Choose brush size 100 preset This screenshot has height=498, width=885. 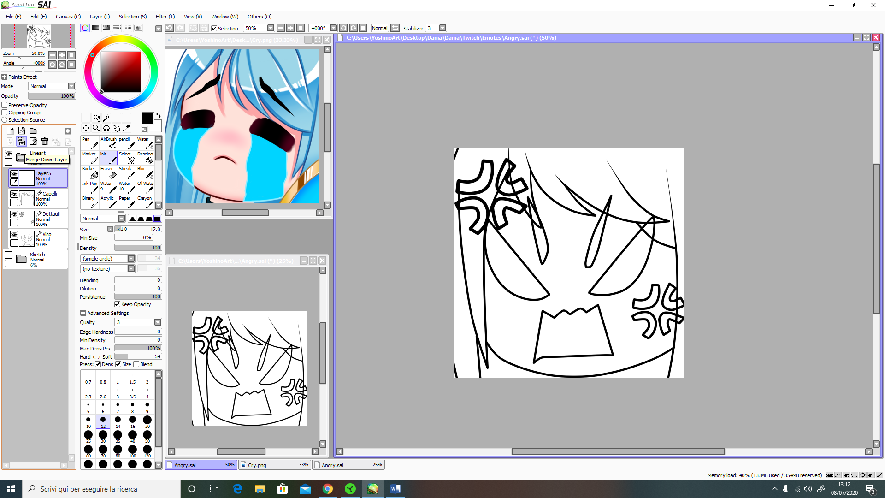[132, 451]
